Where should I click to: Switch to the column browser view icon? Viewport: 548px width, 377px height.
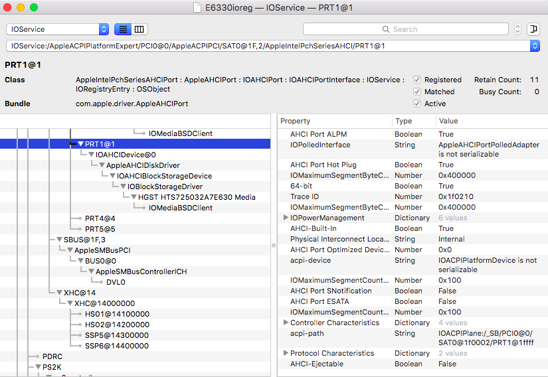[139, 29]
